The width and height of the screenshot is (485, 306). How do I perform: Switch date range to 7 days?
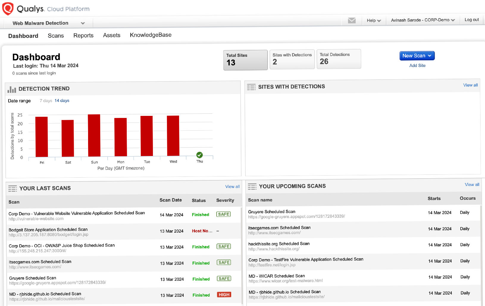click(46, 101)
